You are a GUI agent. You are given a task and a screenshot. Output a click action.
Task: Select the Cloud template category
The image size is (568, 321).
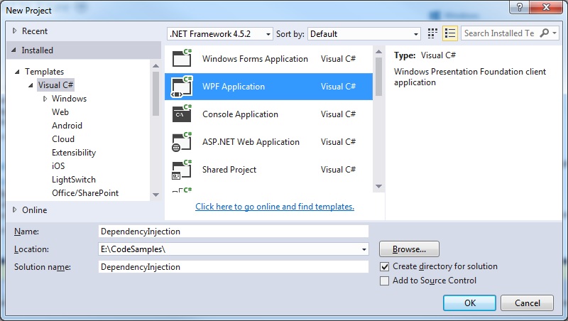pos(63,138)
